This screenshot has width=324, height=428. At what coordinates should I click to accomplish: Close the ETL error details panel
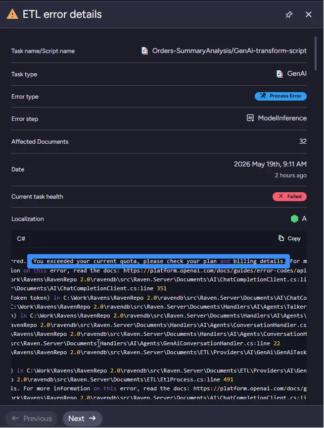[309, 14]
